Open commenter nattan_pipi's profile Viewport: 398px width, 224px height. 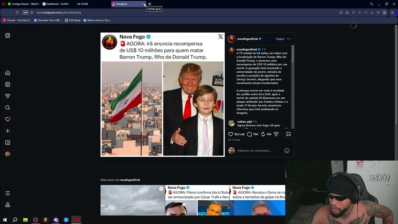245,122
